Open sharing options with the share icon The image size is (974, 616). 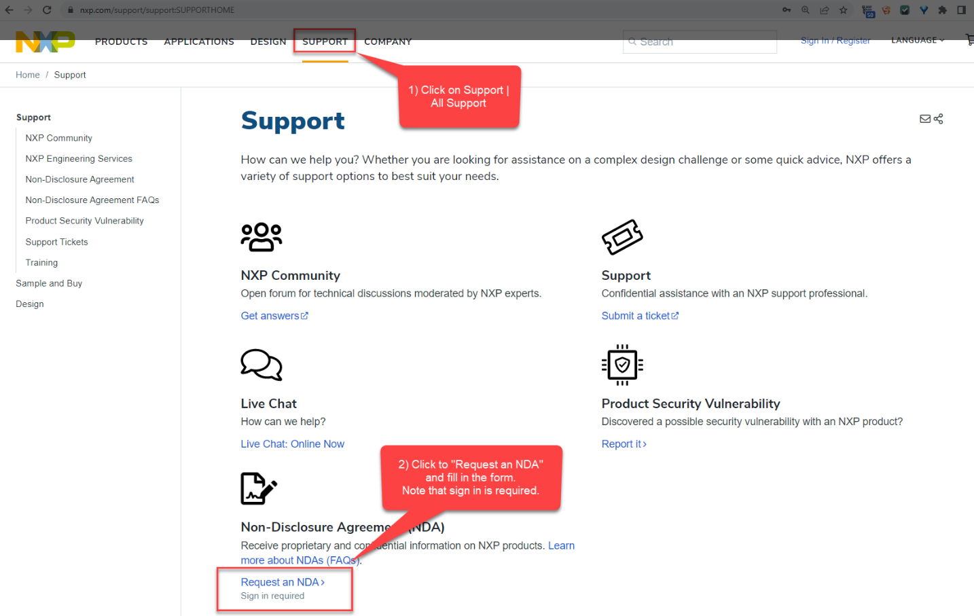[x=939, y=118]
